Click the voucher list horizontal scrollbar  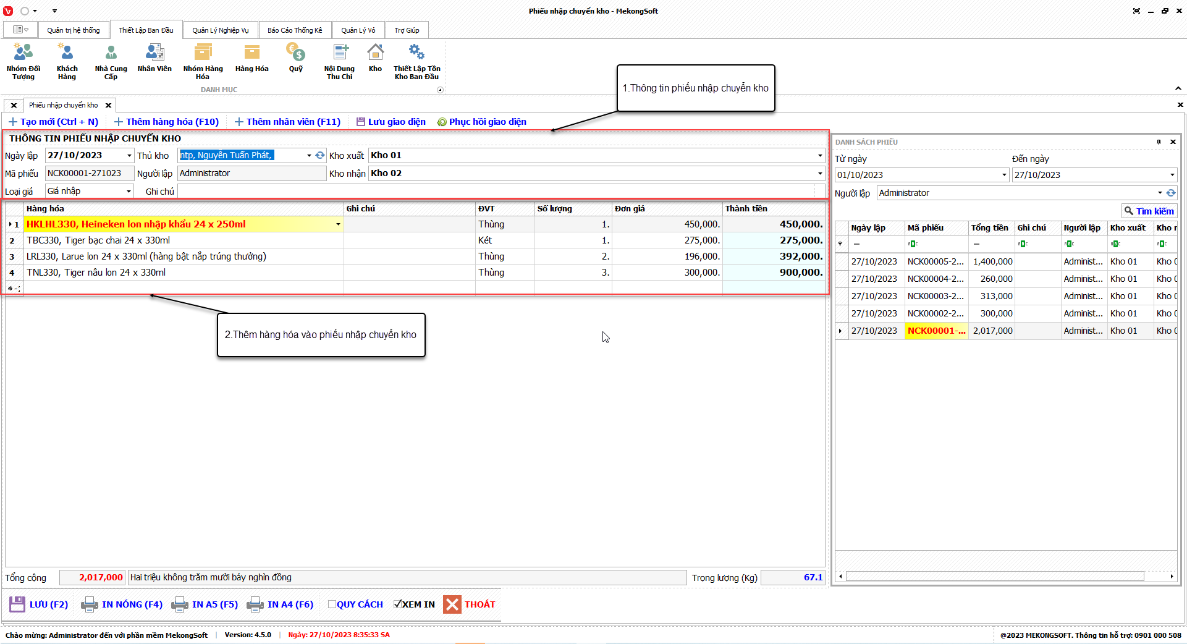(995, 577)
